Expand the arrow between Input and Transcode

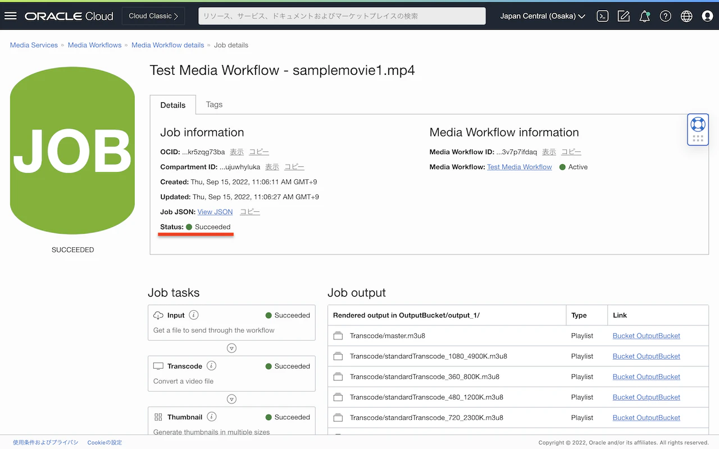click(x=231, y=348)
